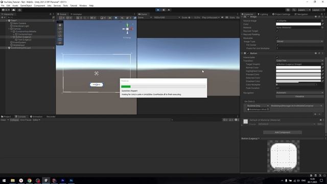This screenshot has width=327, height=184.
Task: Toggle the Button component enabled checkbox
Action: coord(248,53)
